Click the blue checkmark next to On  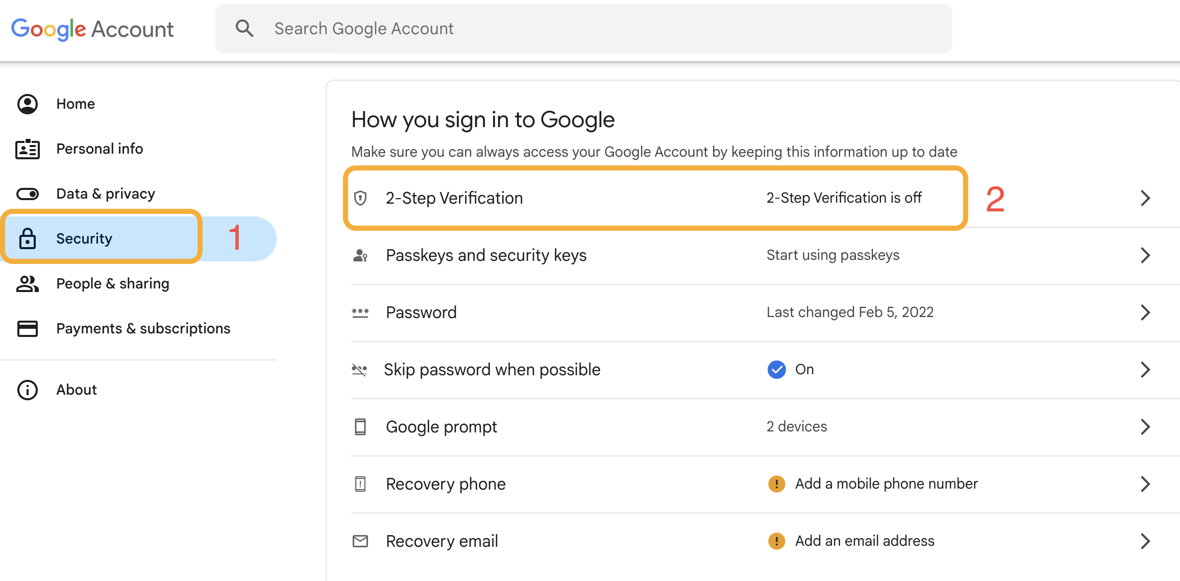(x=776, y=370)
